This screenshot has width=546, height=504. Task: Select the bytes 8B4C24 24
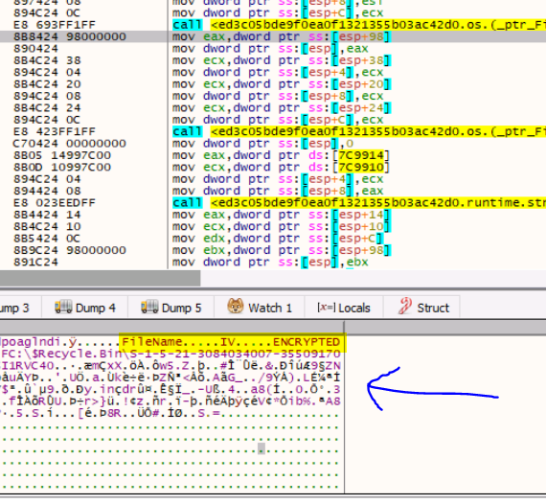tap(47, 107)
